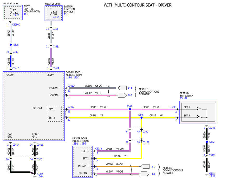Click the GD905 circuit label
The image size is (234, 180).
click(x=33, y=151)
